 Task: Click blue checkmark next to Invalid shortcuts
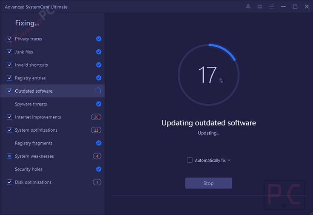(x=99, y=65)
